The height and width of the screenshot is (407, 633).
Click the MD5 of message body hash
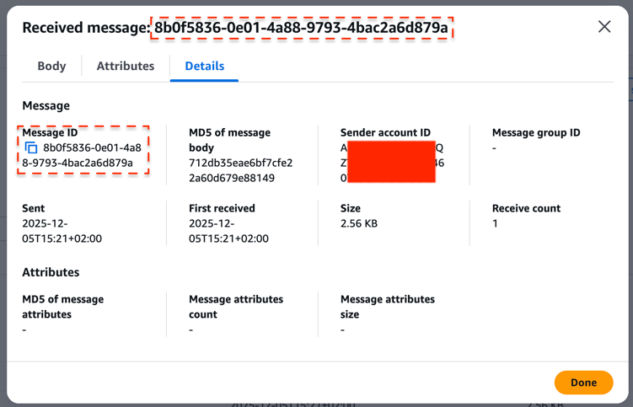point(240,170)
